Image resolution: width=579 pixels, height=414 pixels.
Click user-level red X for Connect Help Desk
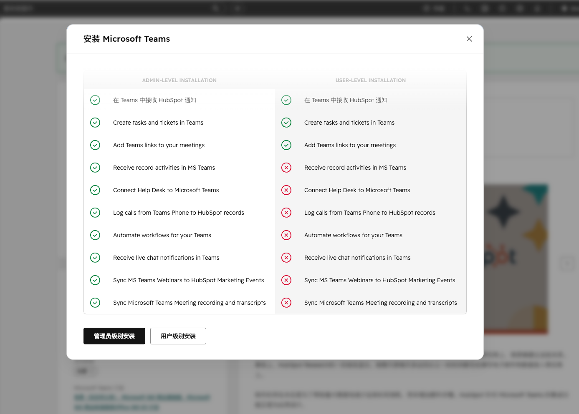click(286, 190)
